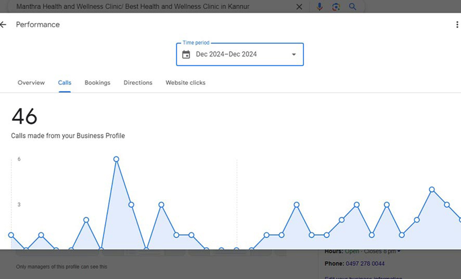Open the Bookings tab
This screenshot has width=461, height=279.
click(x=97, y=83)
